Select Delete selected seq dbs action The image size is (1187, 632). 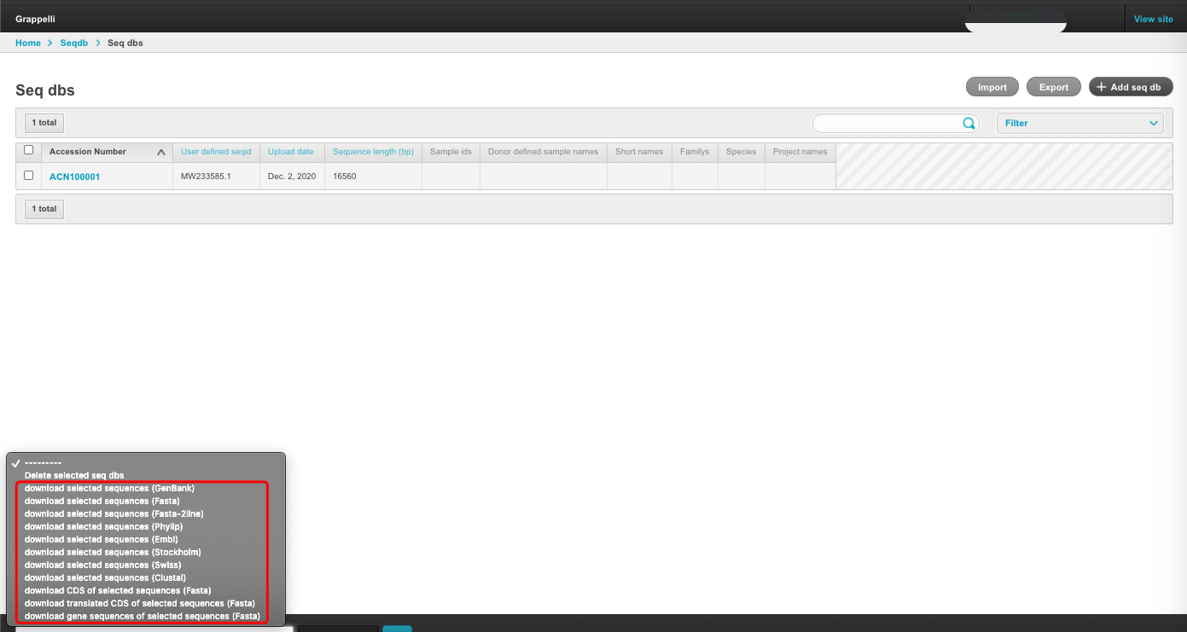click(x=146, y=475)
